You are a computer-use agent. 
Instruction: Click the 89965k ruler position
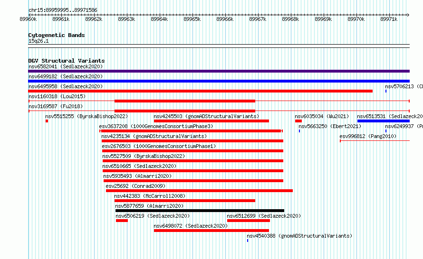192,19
